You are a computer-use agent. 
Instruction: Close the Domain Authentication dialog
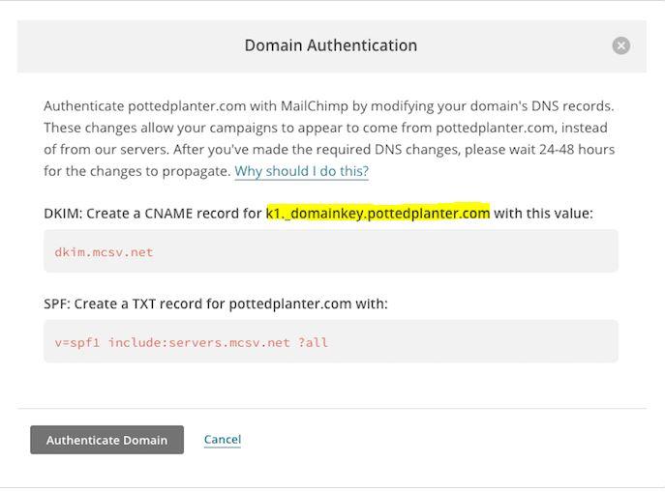tap(620, 45)
